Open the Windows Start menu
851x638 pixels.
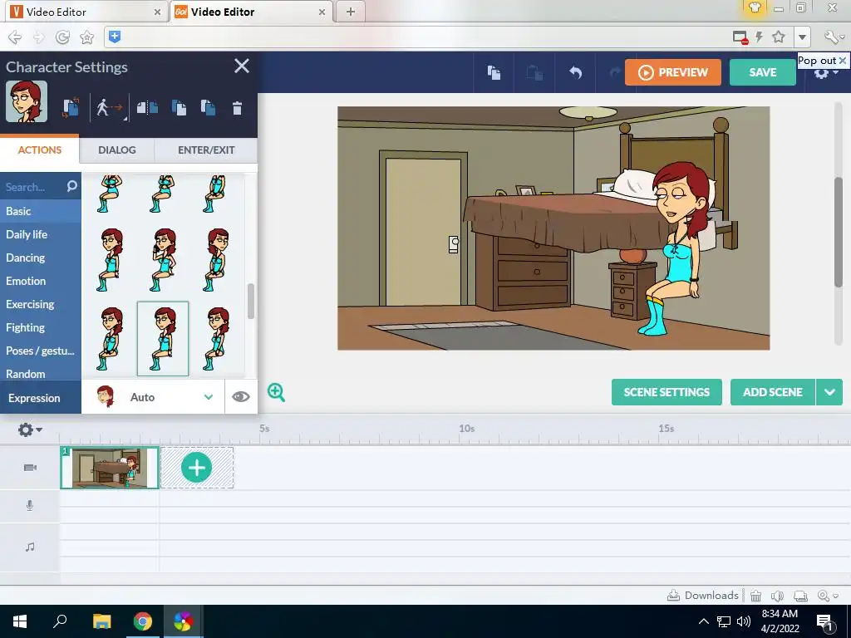[x=20, y=621]
